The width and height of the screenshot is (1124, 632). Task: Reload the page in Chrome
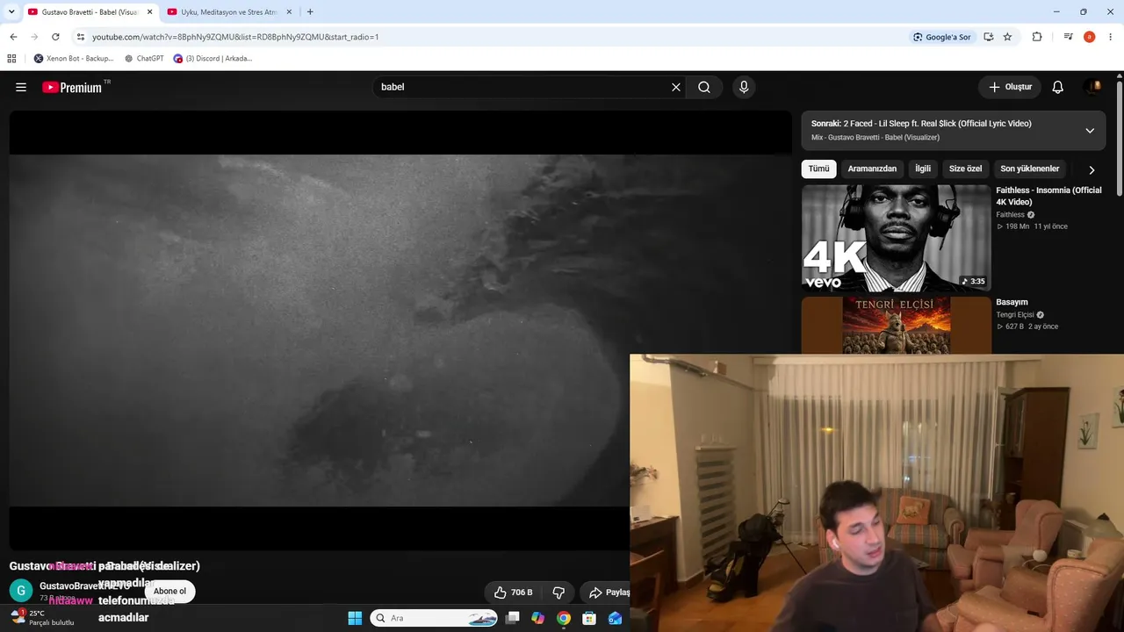55,37
